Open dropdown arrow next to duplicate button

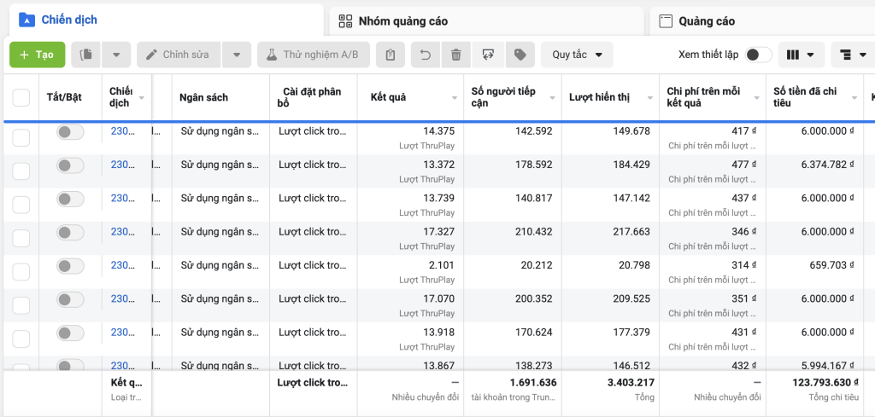pos(116,55)
